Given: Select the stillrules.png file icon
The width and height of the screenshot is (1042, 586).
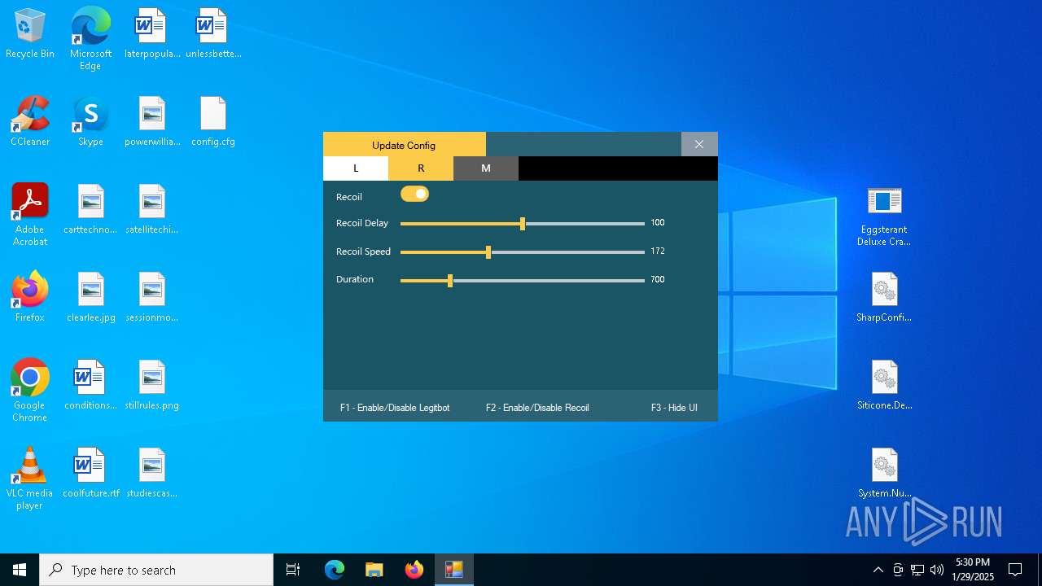Looking at the screenshot, I should pos(152,386).
